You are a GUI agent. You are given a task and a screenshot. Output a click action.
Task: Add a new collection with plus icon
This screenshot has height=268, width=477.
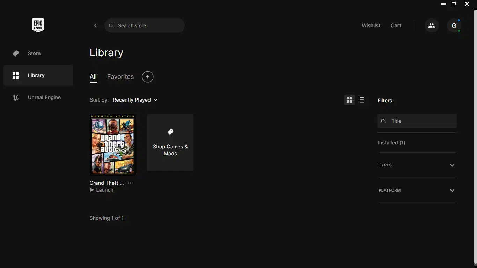(148, 77)
